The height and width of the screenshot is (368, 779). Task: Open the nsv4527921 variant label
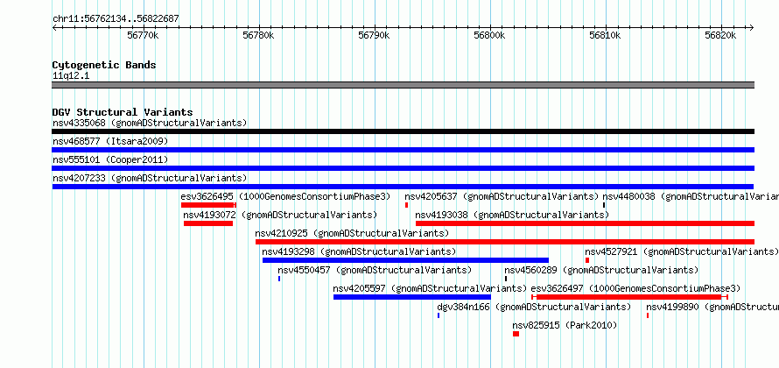pos(682,251)
